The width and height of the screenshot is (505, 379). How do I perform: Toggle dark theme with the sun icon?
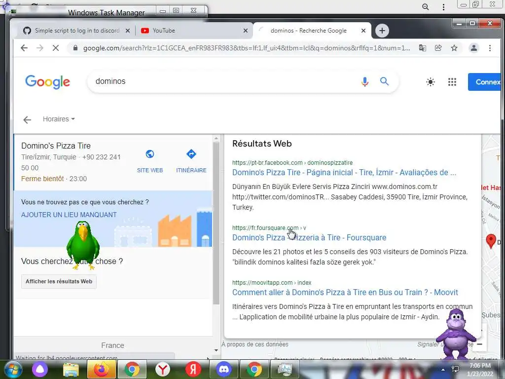[x=430, y=82]
